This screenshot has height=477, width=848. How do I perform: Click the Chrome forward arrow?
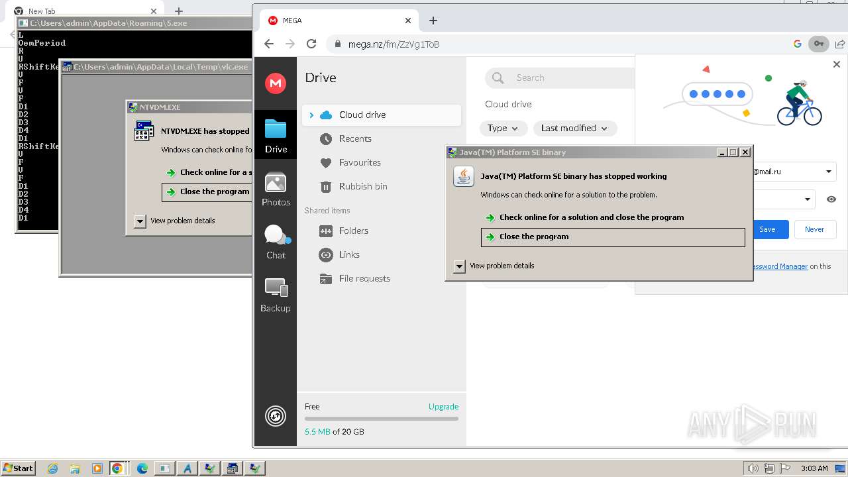(290, 44)
